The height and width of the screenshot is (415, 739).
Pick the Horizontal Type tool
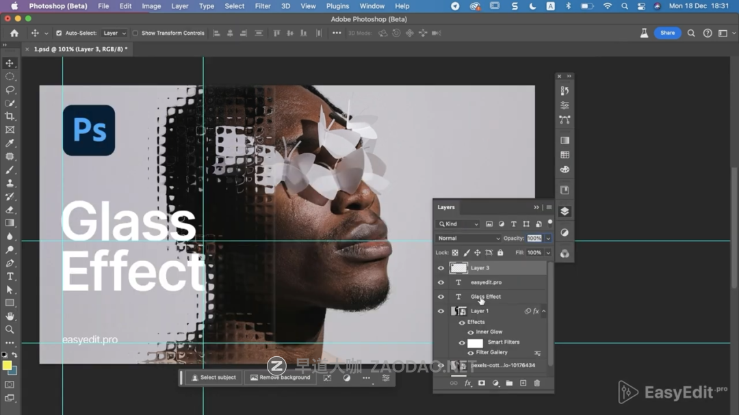[10, 276]
